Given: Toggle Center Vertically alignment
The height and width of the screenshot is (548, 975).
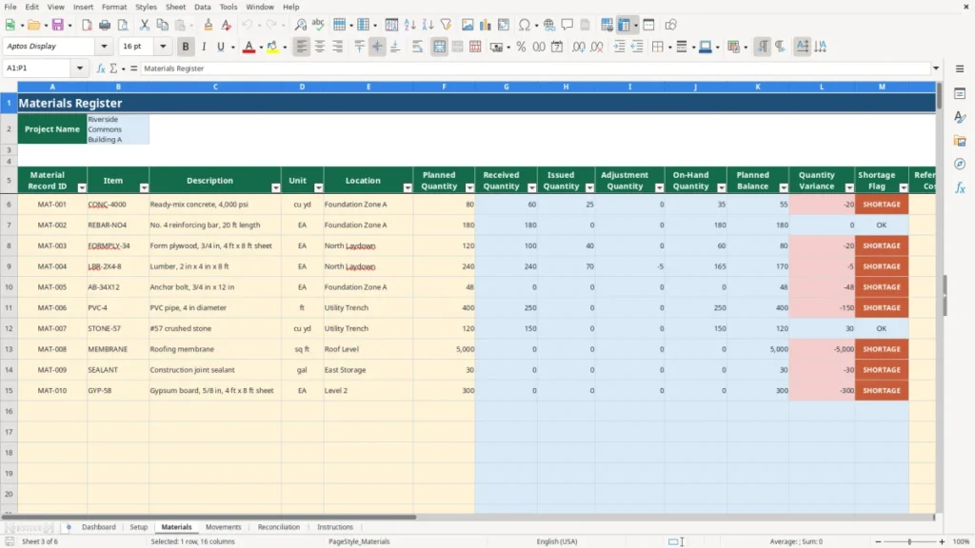Looking at the screenshot, I should [x=377, y=47].
